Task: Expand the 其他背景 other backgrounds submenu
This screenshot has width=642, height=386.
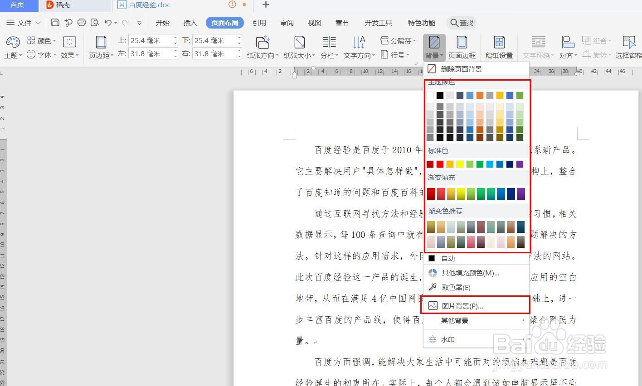Action: point(454,320)
